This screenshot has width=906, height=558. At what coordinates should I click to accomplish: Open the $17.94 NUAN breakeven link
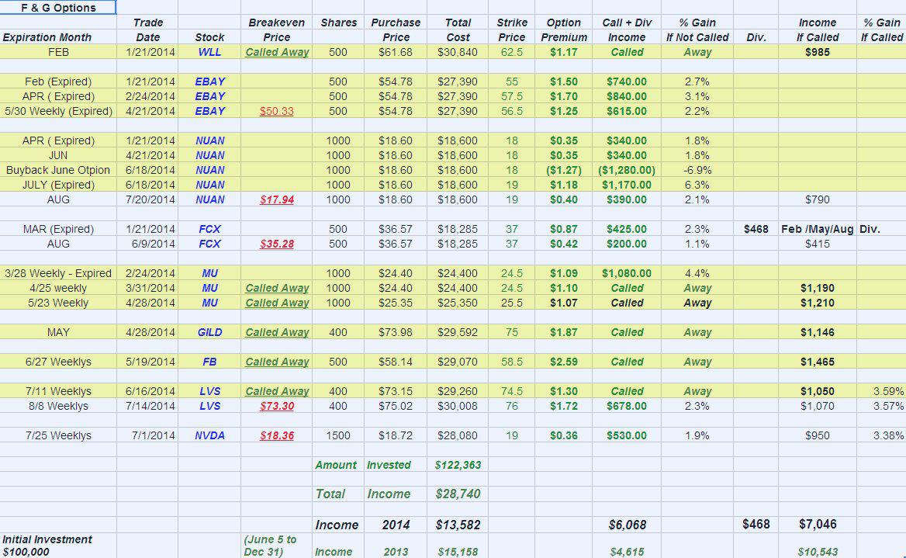pyautogui.click(x=277, y=199)
